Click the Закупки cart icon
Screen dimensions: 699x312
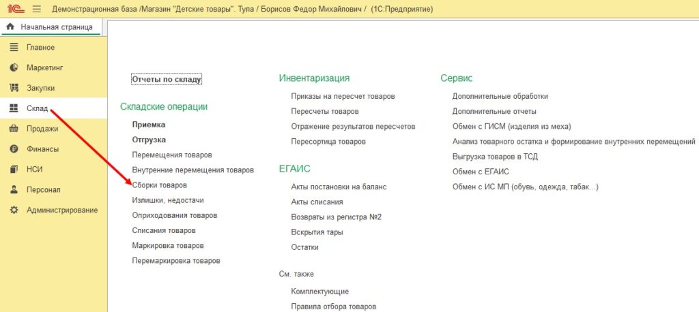[x=14, y=88]
